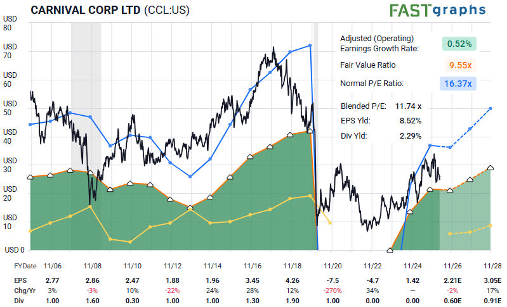Screen dimensions: 507x307
Task: Click the white triangle marker at USD 0
Action: 390,250
